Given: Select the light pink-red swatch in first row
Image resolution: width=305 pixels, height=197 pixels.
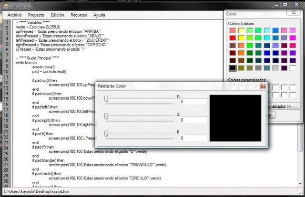Looking at the screenshot, I should pos(233,30).
